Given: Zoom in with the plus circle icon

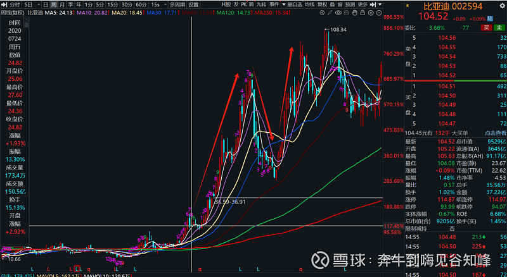Looking at the screenshot, I should tap(371, 13).
